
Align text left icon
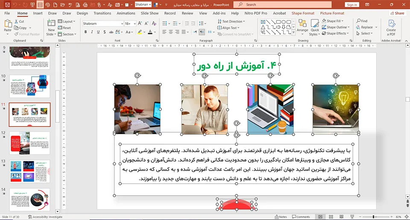164,32
